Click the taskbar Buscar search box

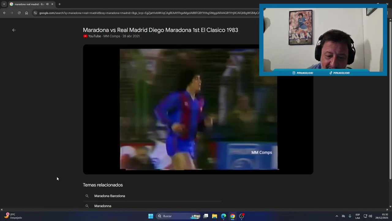(x=179, y=216)
